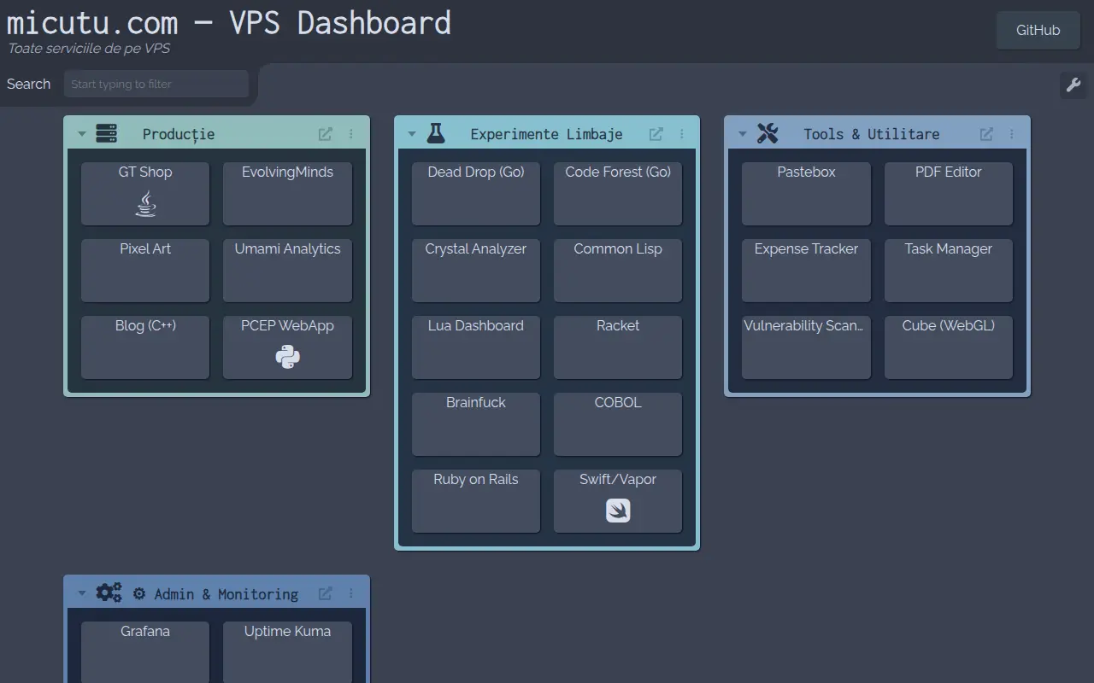Image resolution: width=1094 pixels, height=683 pixels.
Task: Open the Grafana tile
Action: point(145,652)
